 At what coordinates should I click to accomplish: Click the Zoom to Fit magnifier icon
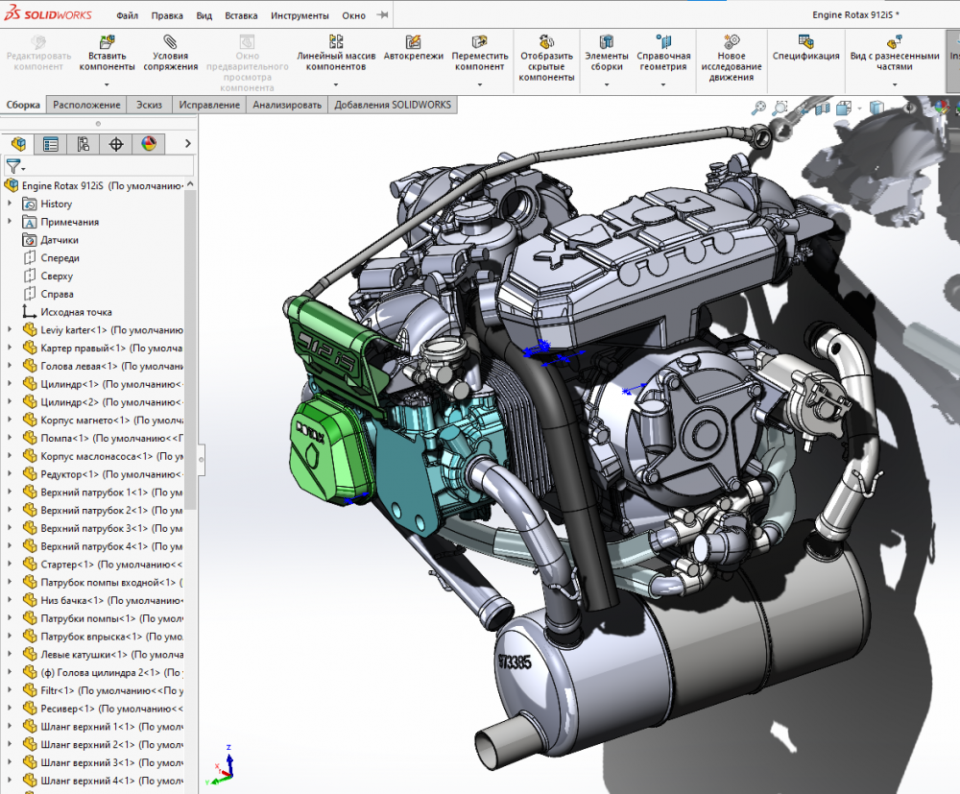(x=758, y=108)
